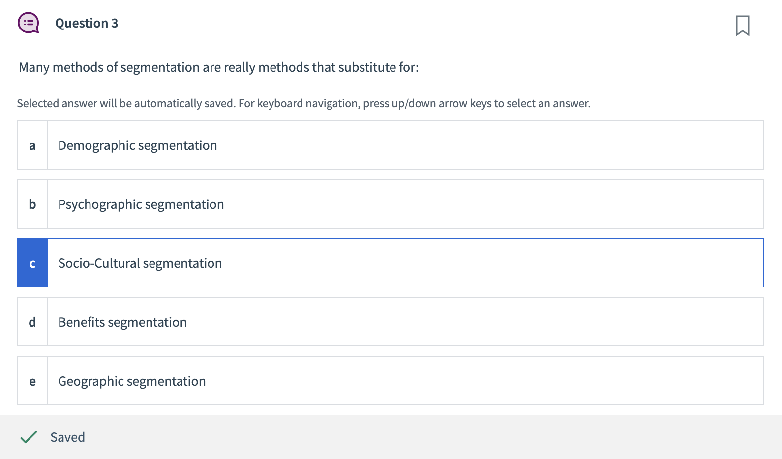Click the green Saved checkmark icon

pyautogui.click(x=29, y=437)
